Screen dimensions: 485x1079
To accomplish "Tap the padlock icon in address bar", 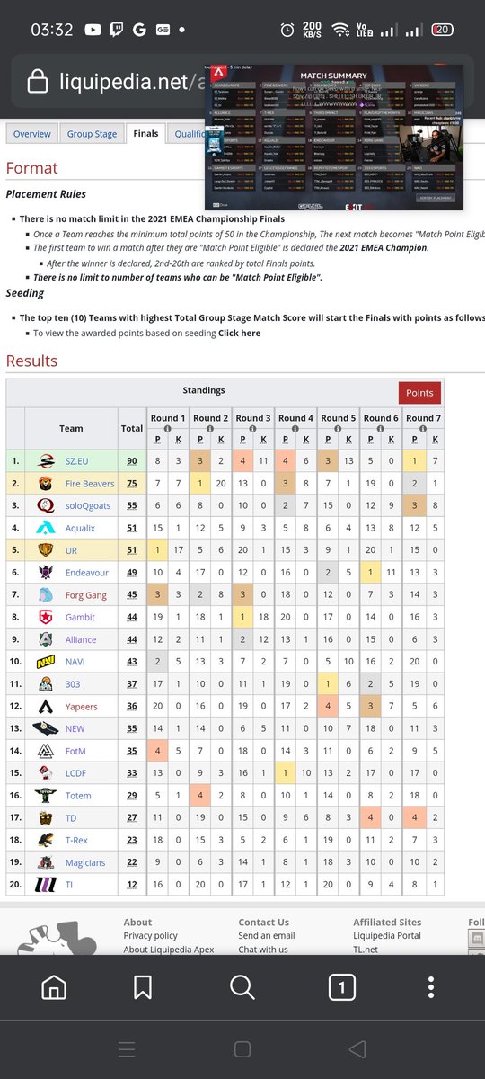I will (x=37, y=84).
